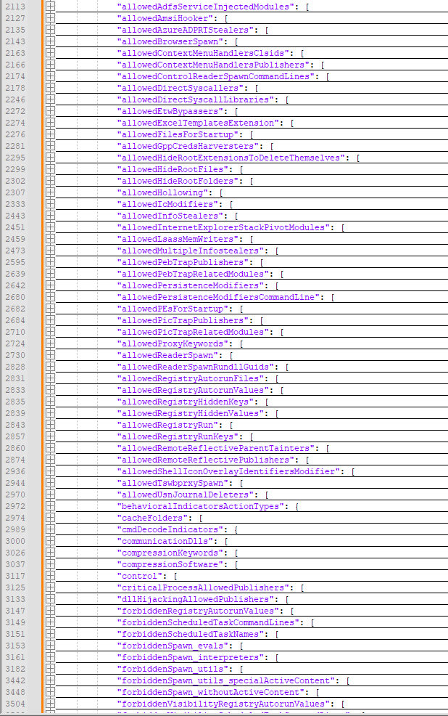This screenshot has width=448, height=716.
Task: Expand the forbiddenSpawn_utils fold box
Action: [x=50, y=669]
